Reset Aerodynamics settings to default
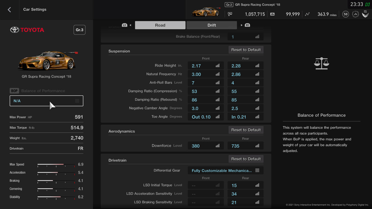The image size is (372, 209). click(x=246, y=130)
